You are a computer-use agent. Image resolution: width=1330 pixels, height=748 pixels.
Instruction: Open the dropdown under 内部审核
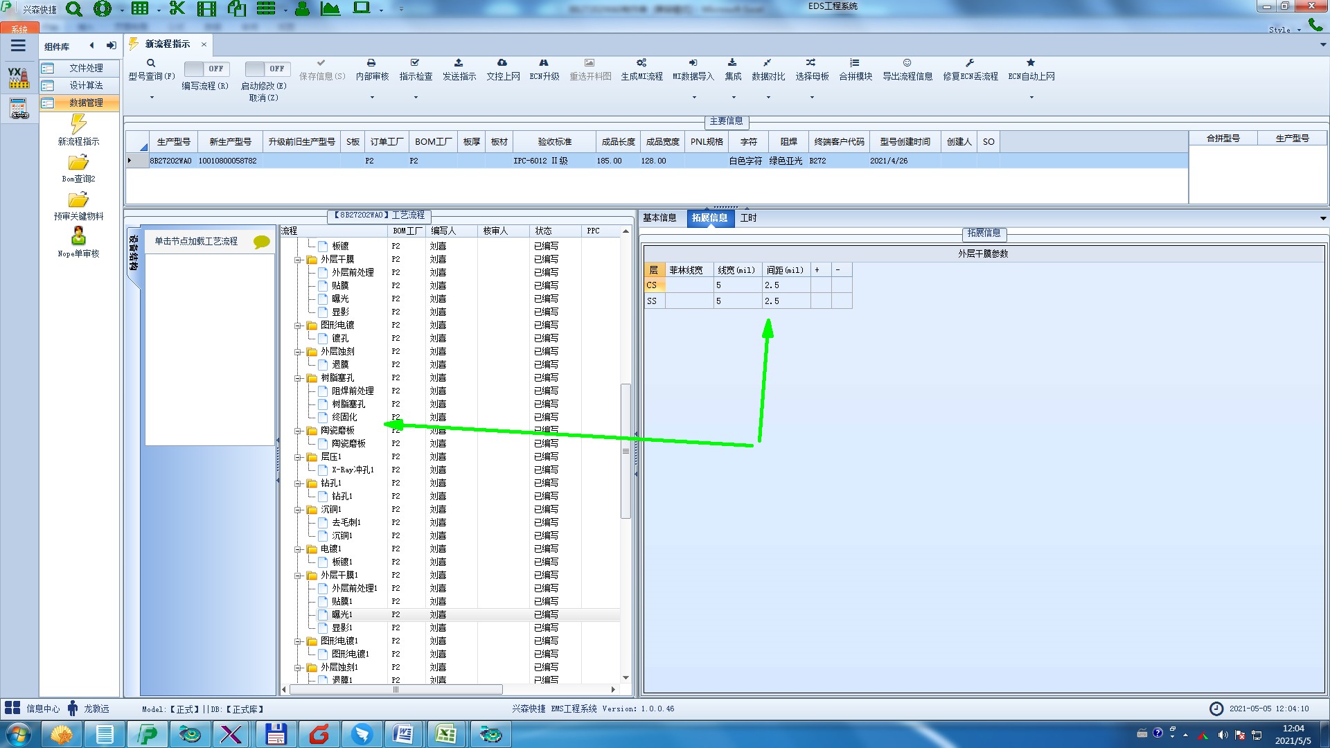(x=372, y=98)
